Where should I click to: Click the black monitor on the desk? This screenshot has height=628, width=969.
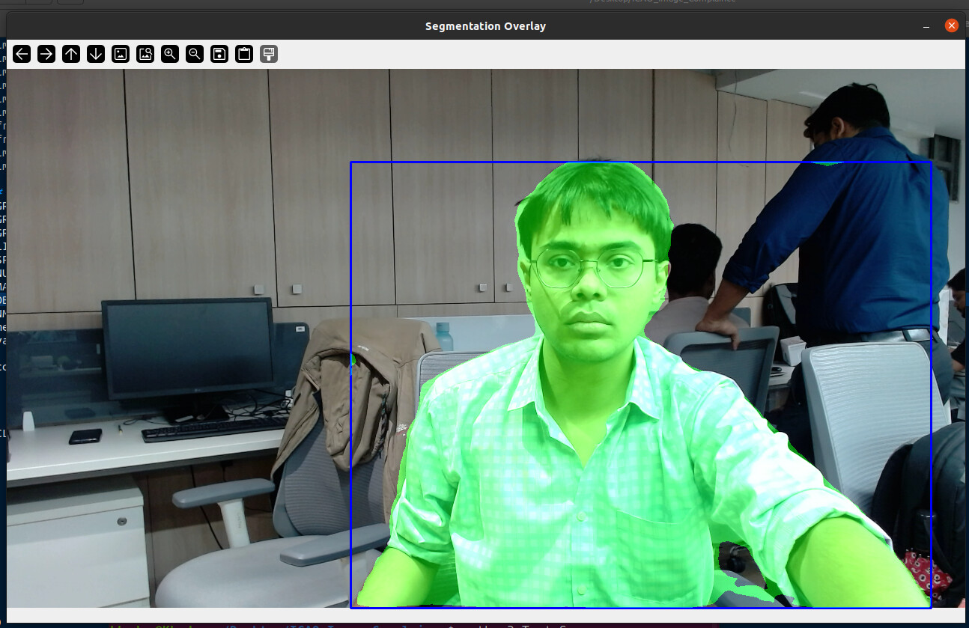pyautogui.click(x=188, y=348)
